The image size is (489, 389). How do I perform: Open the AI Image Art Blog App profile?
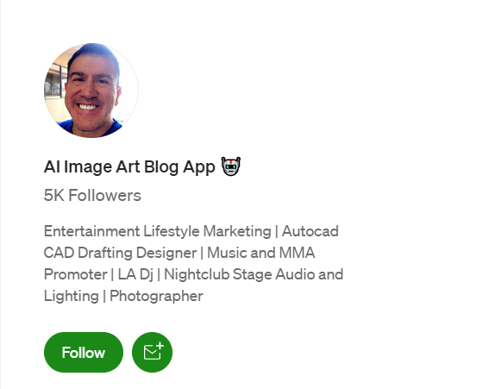[x=129, y=166]
